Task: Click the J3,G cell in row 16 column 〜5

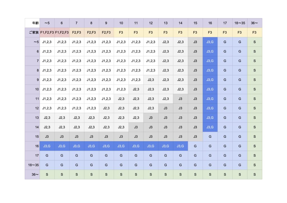Action: pos(47,146)
